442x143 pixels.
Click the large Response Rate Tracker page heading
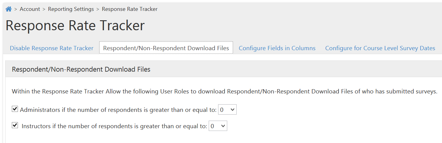[75, 26]
